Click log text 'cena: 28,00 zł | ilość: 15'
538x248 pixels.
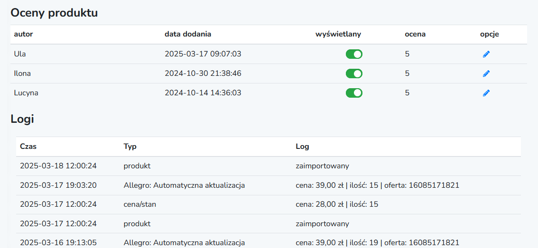point(337,204)
